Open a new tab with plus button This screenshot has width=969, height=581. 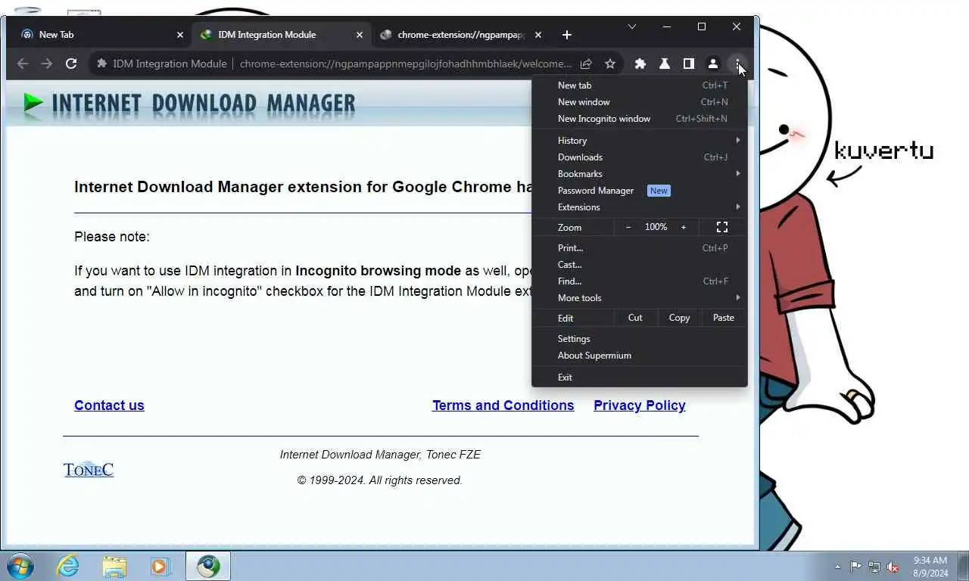click(x=567, y=35)
